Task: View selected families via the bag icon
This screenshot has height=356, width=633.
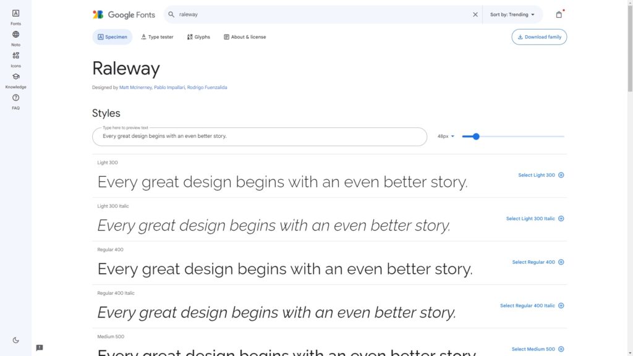Action: pyautogui.click(x=558, y=14)
